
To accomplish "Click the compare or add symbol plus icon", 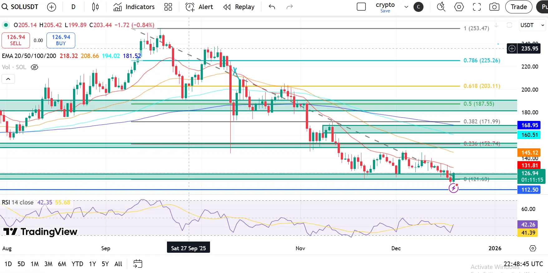I will [x=51, y=7].
